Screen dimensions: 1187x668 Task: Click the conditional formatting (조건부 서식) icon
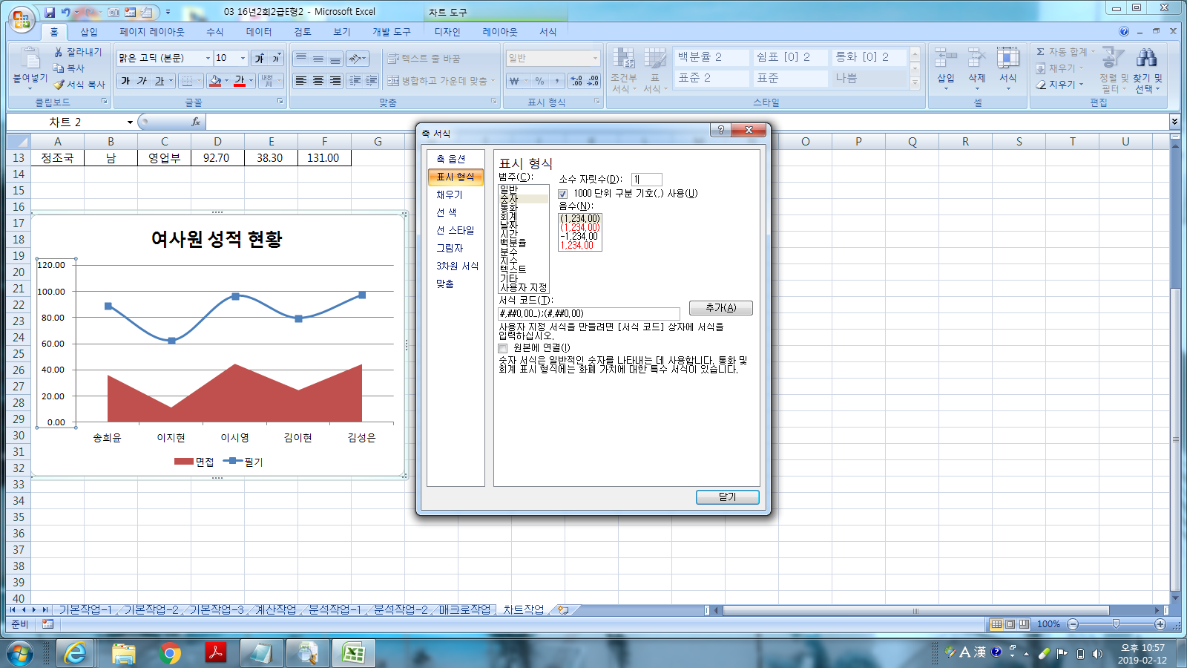623,59
